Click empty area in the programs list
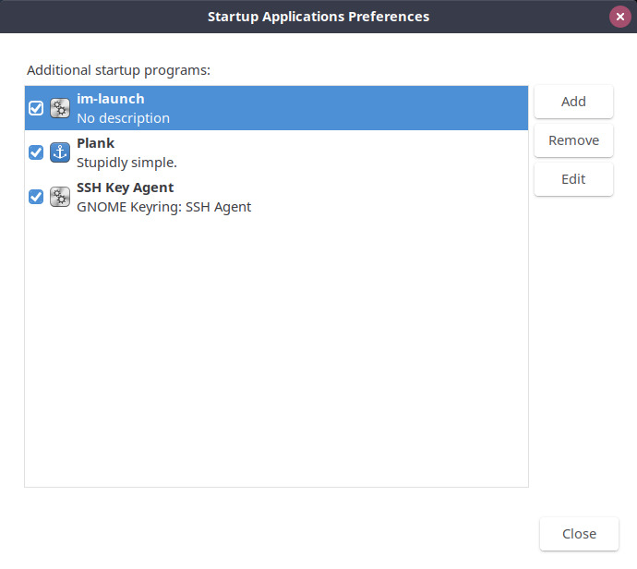Image resolution: width=637 pixels, height=569 pixels. click(x=276, y=349)
